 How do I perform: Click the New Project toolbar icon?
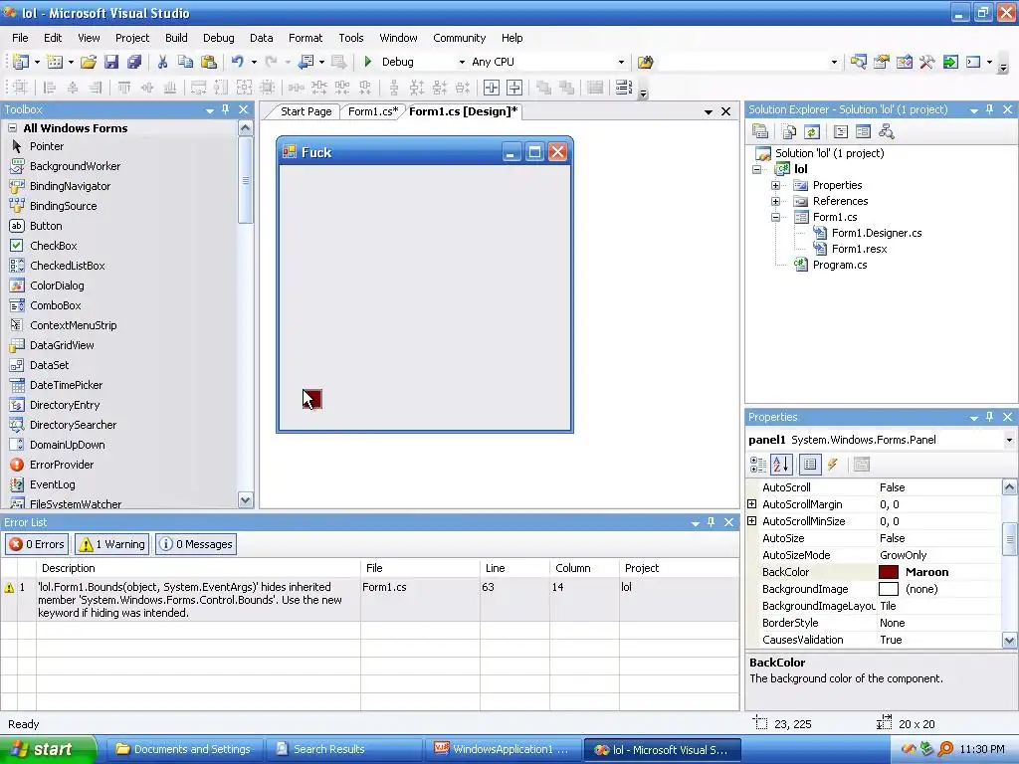click(x=21, y=62)
